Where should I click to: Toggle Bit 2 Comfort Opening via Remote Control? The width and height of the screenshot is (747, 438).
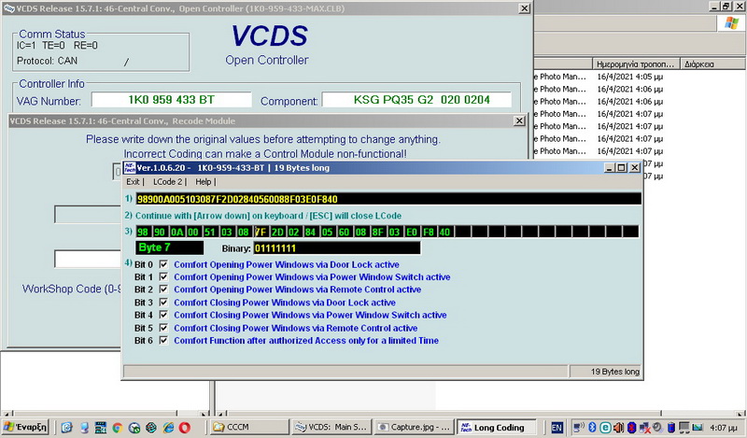pyautogui.click(x=163, y=290)
